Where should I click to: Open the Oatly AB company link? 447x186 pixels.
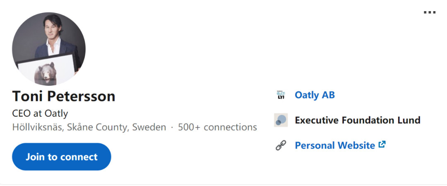315,95
